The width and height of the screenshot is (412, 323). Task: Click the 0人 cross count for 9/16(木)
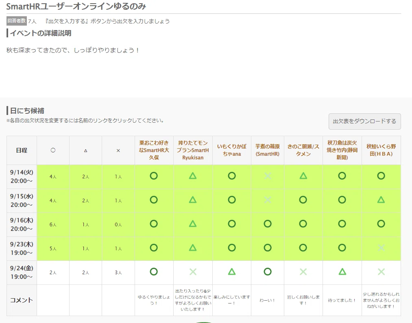point(118,225)
